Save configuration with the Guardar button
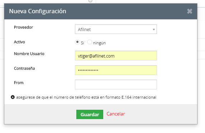205x133 pixels. click(90, 114)
